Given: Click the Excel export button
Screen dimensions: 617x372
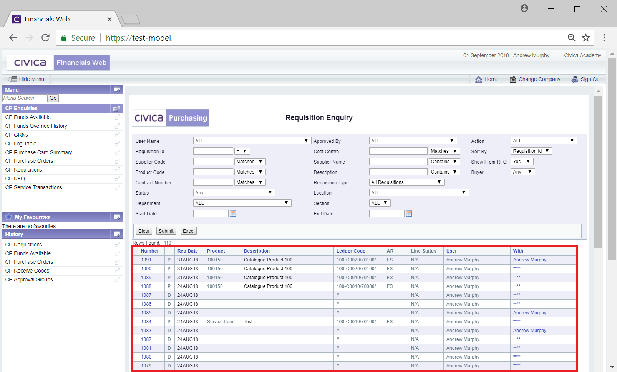Looking at the screenshot, I should (x=189, y=231).
